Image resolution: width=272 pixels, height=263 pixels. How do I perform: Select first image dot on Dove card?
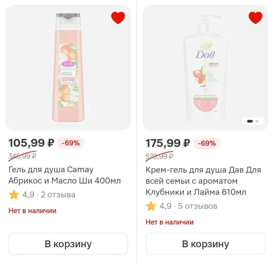[x=250, y=121]
